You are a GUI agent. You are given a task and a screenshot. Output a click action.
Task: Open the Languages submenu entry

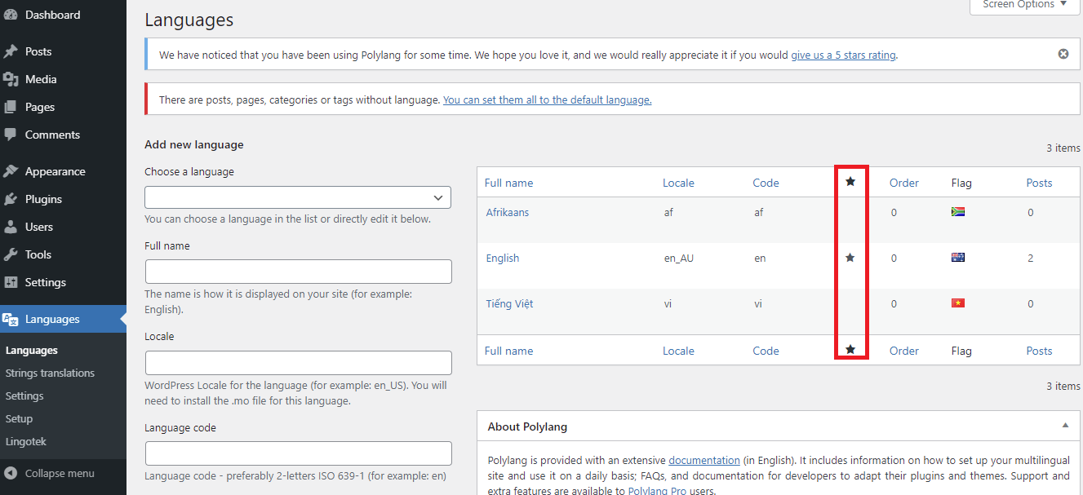(32, 350)
